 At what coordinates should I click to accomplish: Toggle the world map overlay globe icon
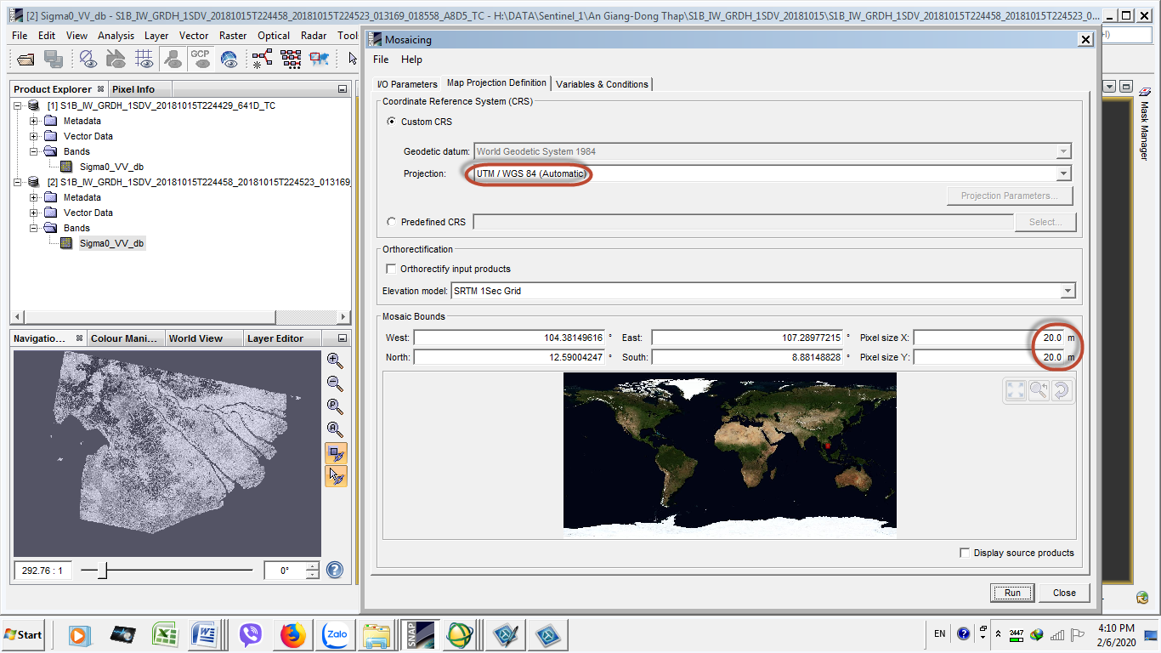click(x=229, y=59)
